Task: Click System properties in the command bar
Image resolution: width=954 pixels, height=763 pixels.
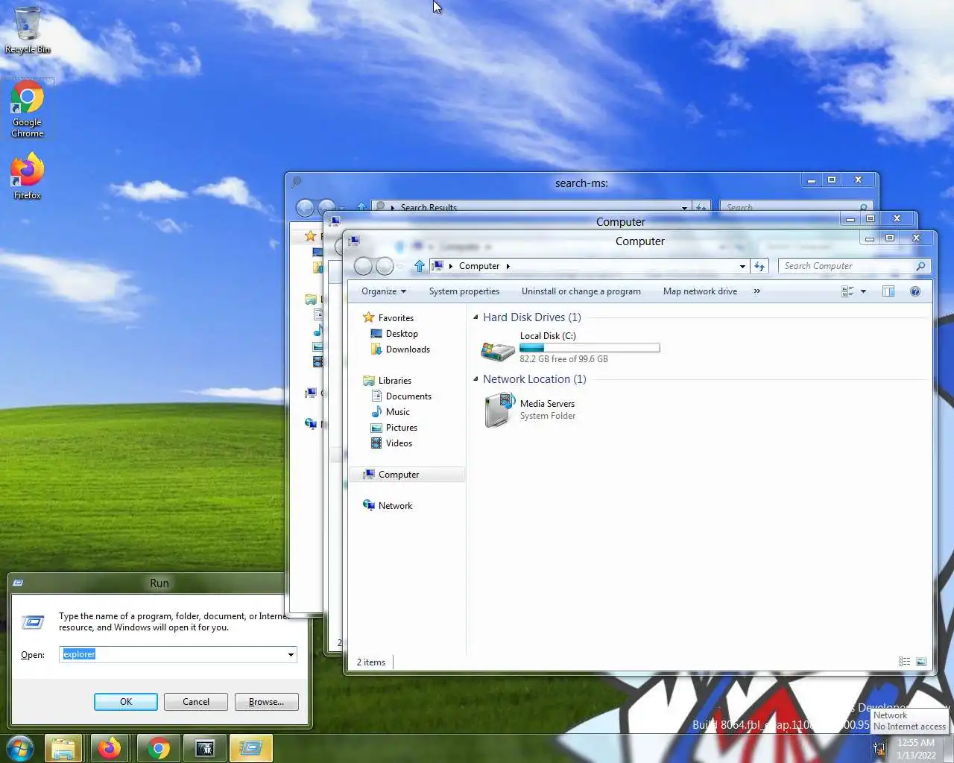Action: (464, 291)
